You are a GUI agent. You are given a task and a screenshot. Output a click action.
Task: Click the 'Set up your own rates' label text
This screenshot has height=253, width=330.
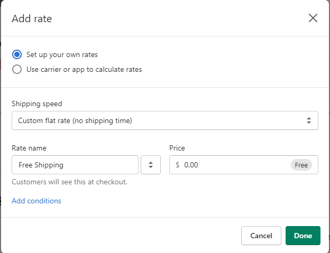[62, 54]
